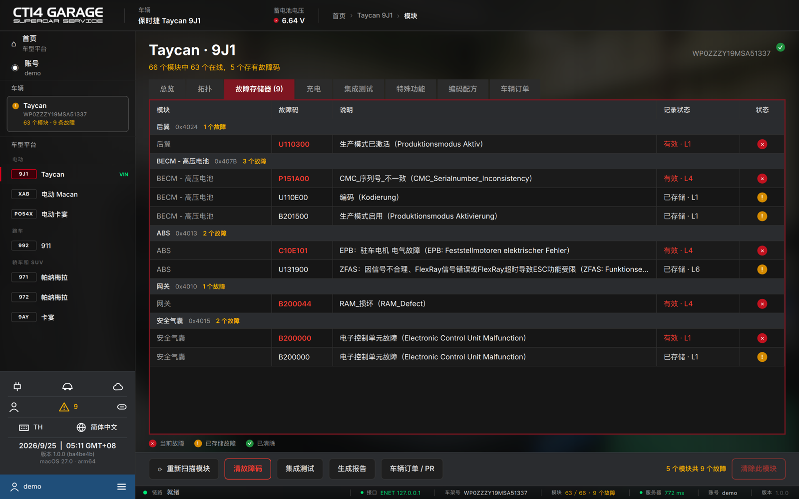Switch to the 总览 tab
Image resolution: width=799 pixels, height=499 pixels.
pyautogui.click(x=167, y=89)
